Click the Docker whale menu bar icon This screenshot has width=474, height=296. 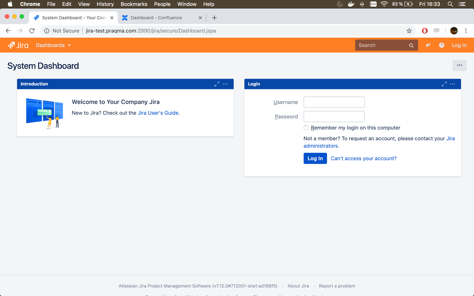pos(351,4)
